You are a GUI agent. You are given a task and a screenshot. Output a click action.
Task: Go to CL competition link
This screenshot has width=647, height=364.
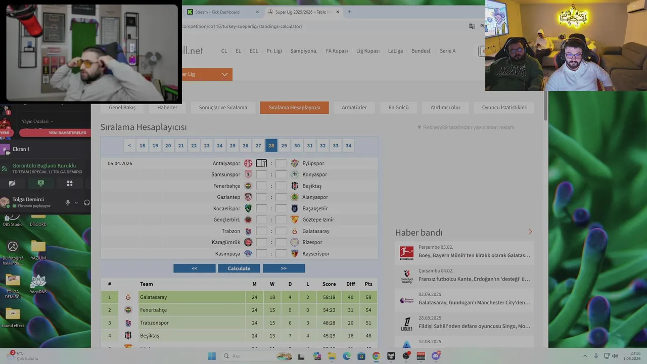point(224,51)
